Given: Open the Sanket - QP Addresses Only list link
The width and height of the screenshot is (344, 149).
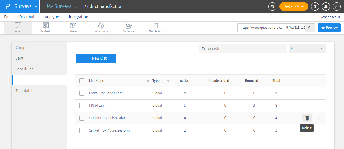Looking at the screenshot, I should (x=110, y=130).
